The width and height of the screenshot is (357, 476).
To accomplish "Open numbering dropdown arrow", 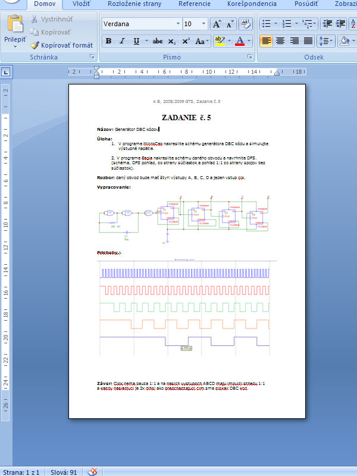I will tap(296, 24).
